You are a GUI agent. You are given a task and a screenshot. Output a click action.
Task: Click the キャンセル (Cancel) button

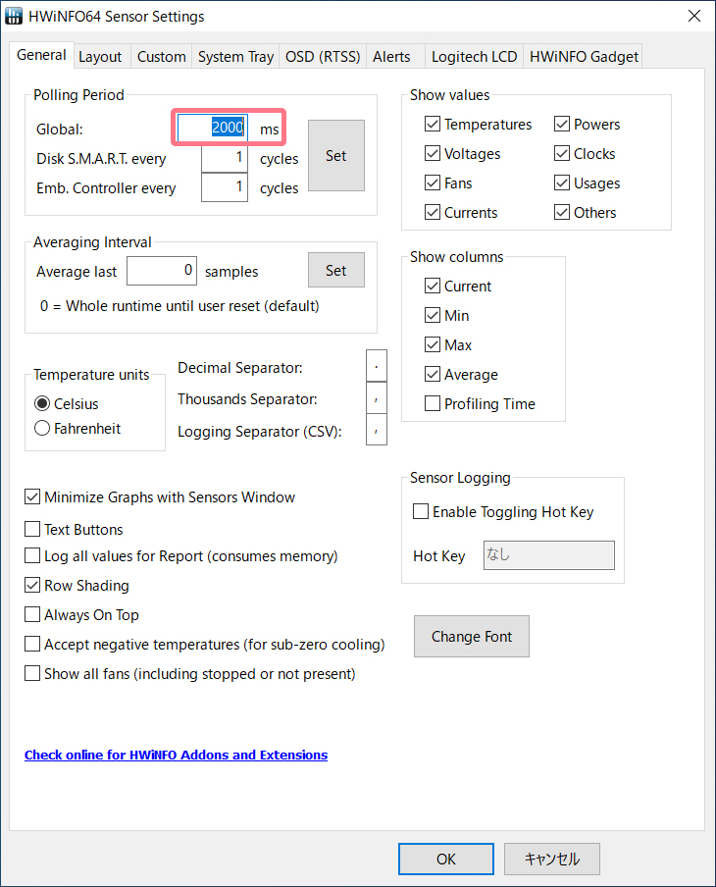pos(552,859)
